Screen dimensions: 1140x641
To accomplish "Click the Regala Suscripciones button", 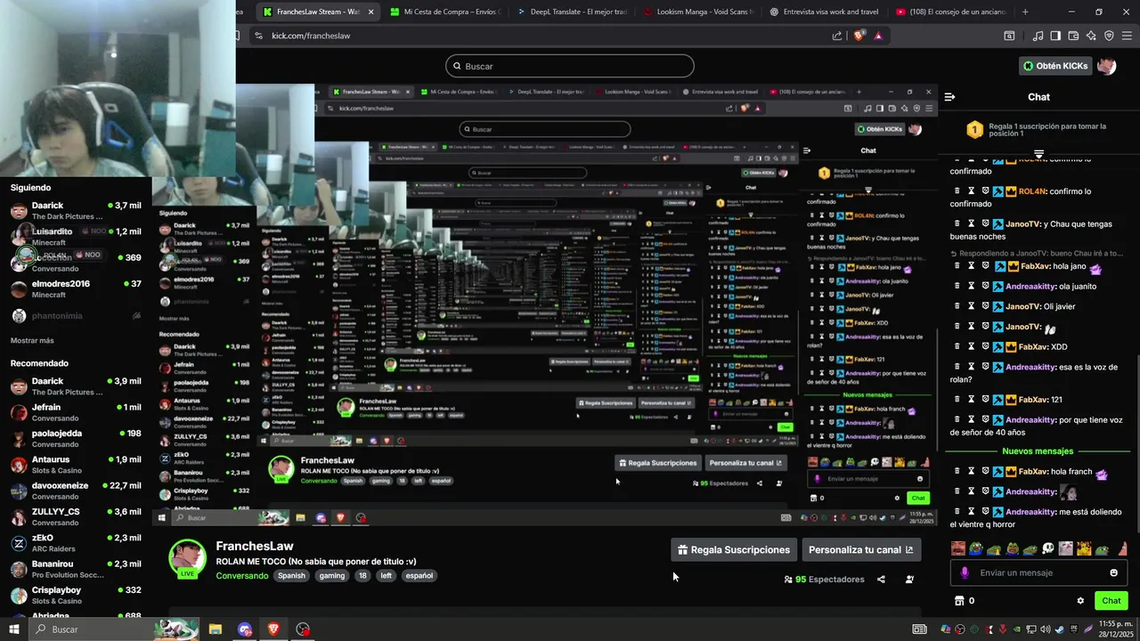I will coord(734,550).
